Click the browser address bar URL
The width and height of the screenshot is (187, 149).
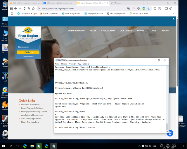pos(58,8)
